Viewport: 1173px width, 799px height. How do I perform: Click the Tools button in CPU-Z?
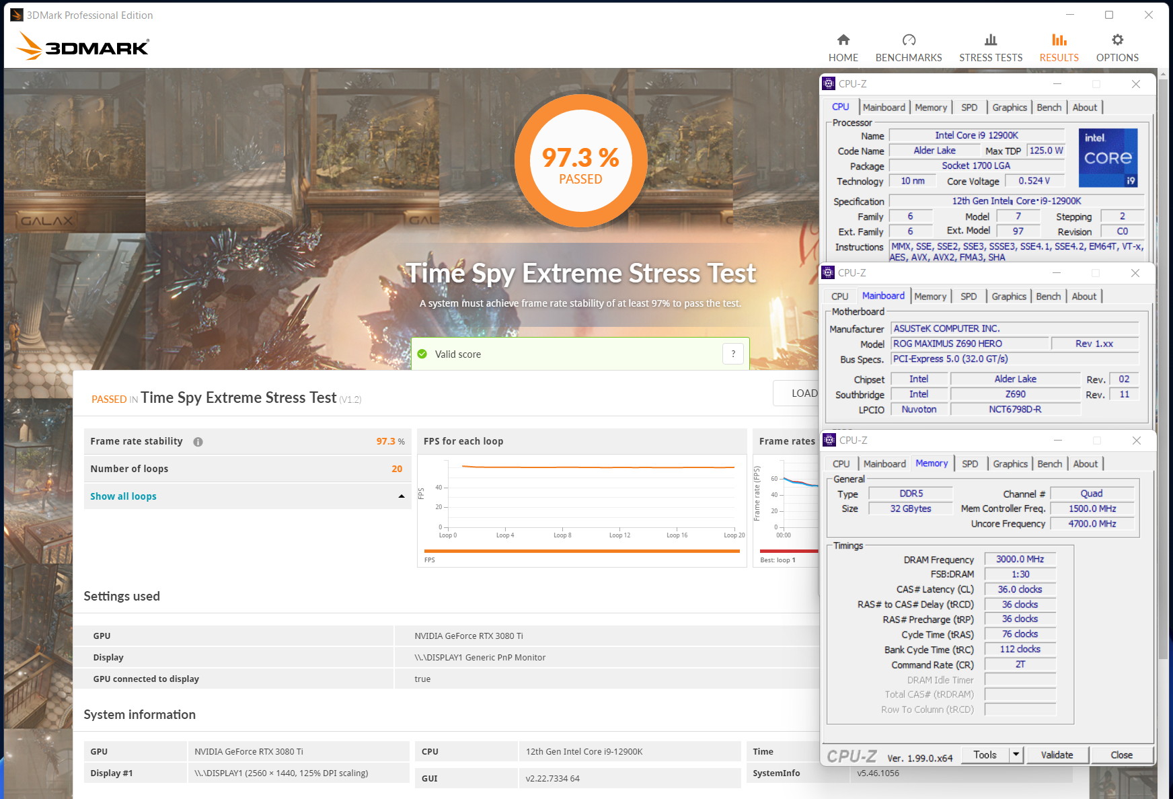click(985, 755)
